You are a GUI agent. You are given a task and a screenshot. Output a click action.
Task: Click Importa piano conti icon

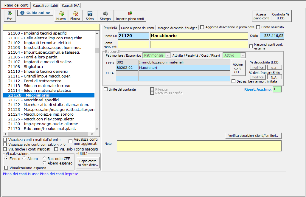pos(130,15)
